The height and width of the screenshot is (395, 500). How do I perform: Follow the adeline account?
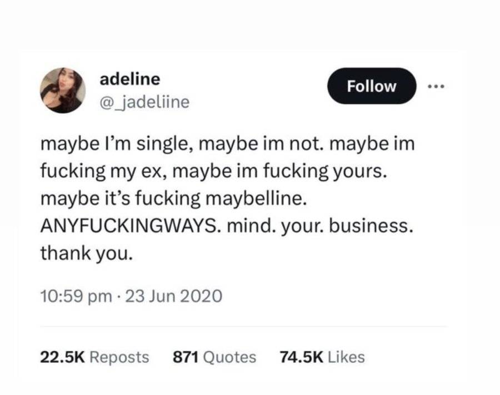pyautogui.click(x=372, y=86)
